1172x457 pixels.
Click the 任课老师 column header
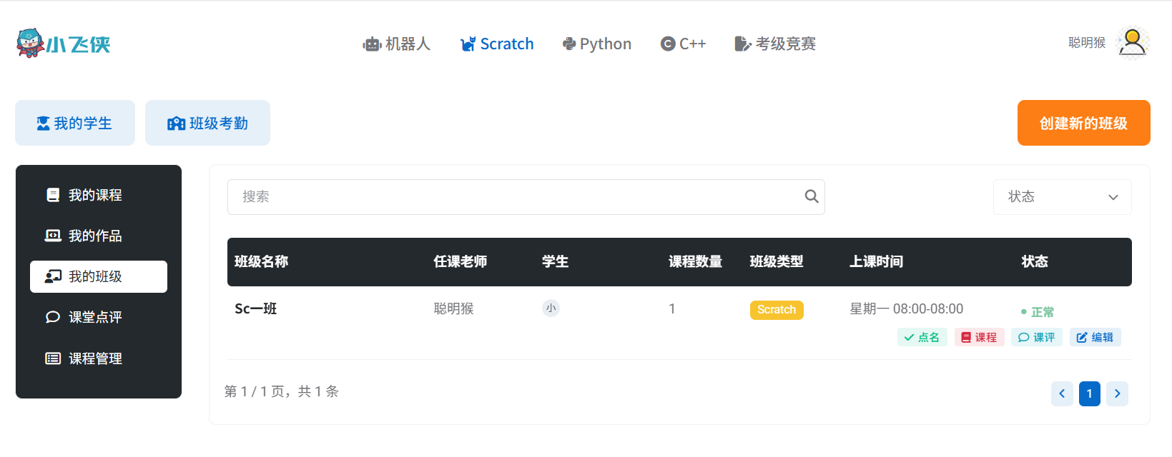tap(461, 261)
